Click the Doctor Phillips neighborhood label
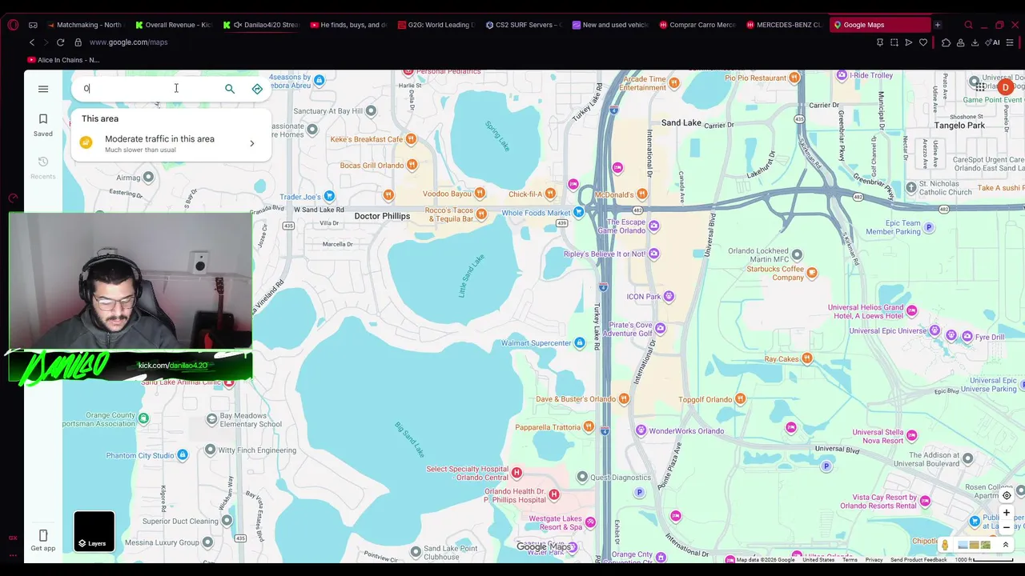Image resolution: width=1025 pixels, height=576 pixels. (382, 216)
